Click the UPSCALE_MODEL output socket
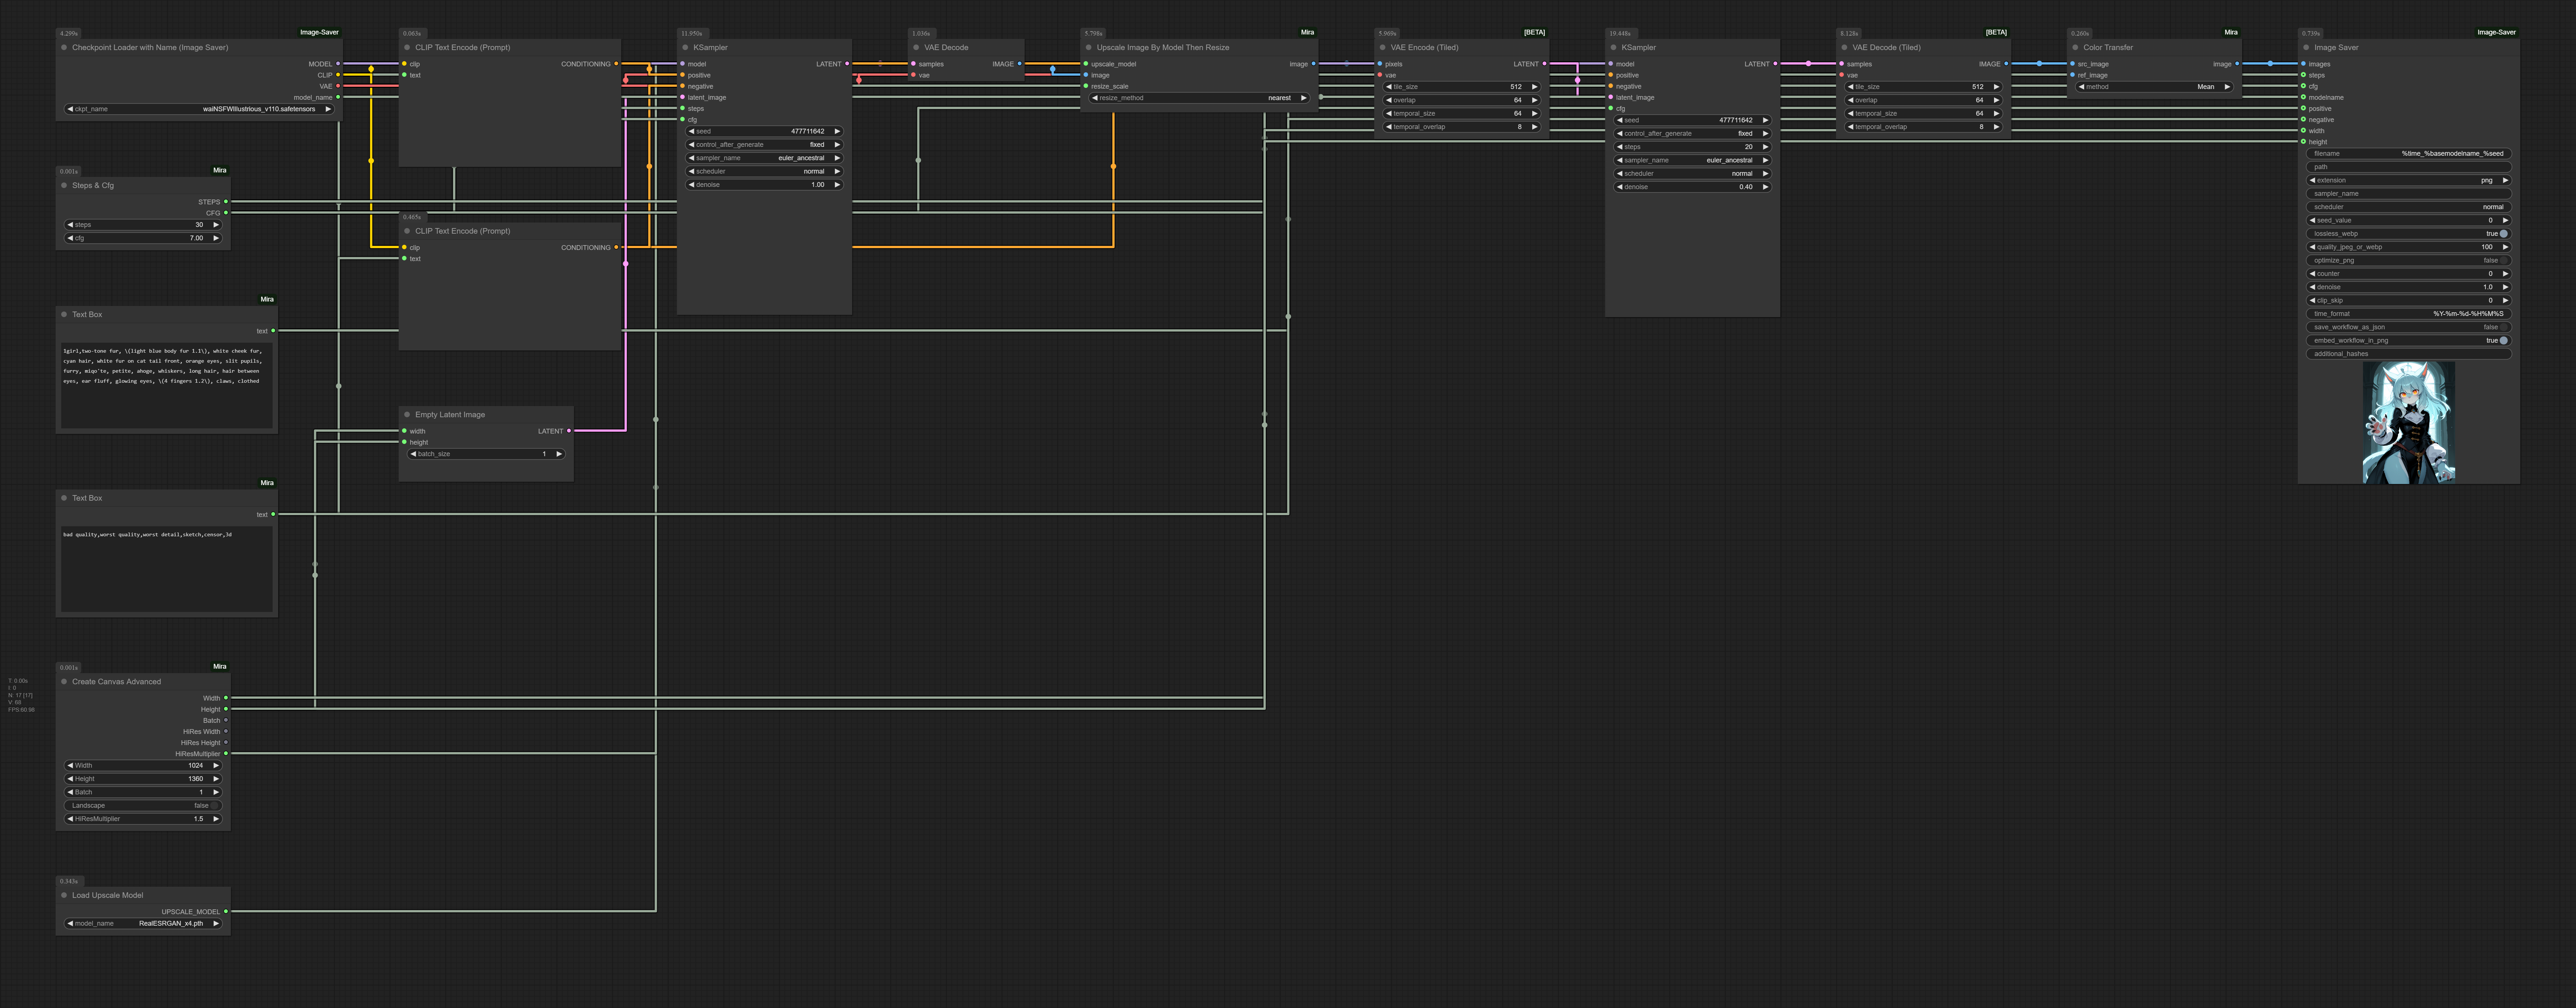The image size is (2576, 1008). [226, 912]
